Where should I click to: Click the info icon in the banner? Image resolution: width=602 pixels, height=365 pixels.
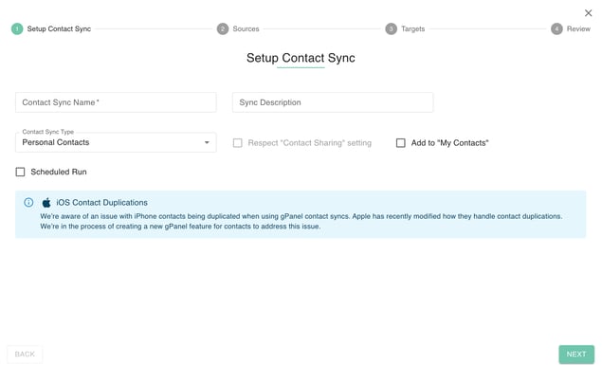point(28,202)
